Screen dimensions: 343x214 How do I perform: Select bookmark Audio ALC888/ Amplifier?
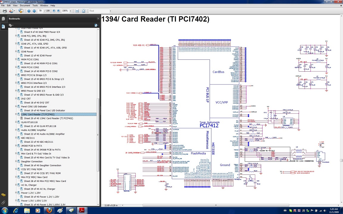(x=33, y=130)
